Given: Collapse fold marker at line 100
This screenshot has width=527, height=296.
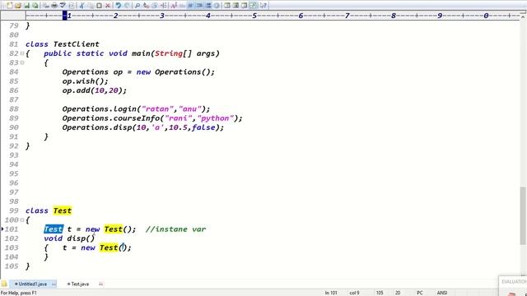Looking at the screenshot, I should pos(22,220).
